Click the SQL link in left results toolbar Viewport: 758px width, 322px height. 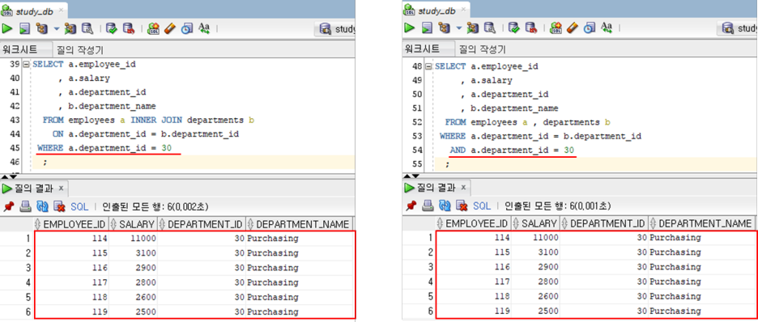pos(79,206)
